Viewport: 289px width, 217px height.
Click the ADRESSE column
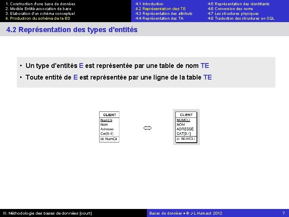pos(185,129)
